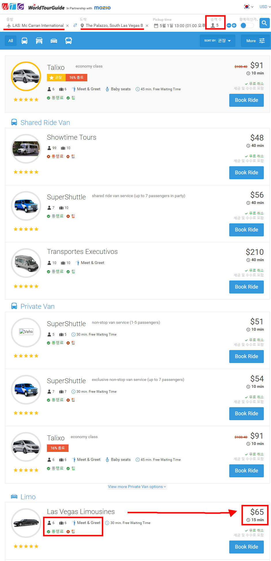Open the More filters menu
The image size is (271, 561).
click(x=255, y=41)
